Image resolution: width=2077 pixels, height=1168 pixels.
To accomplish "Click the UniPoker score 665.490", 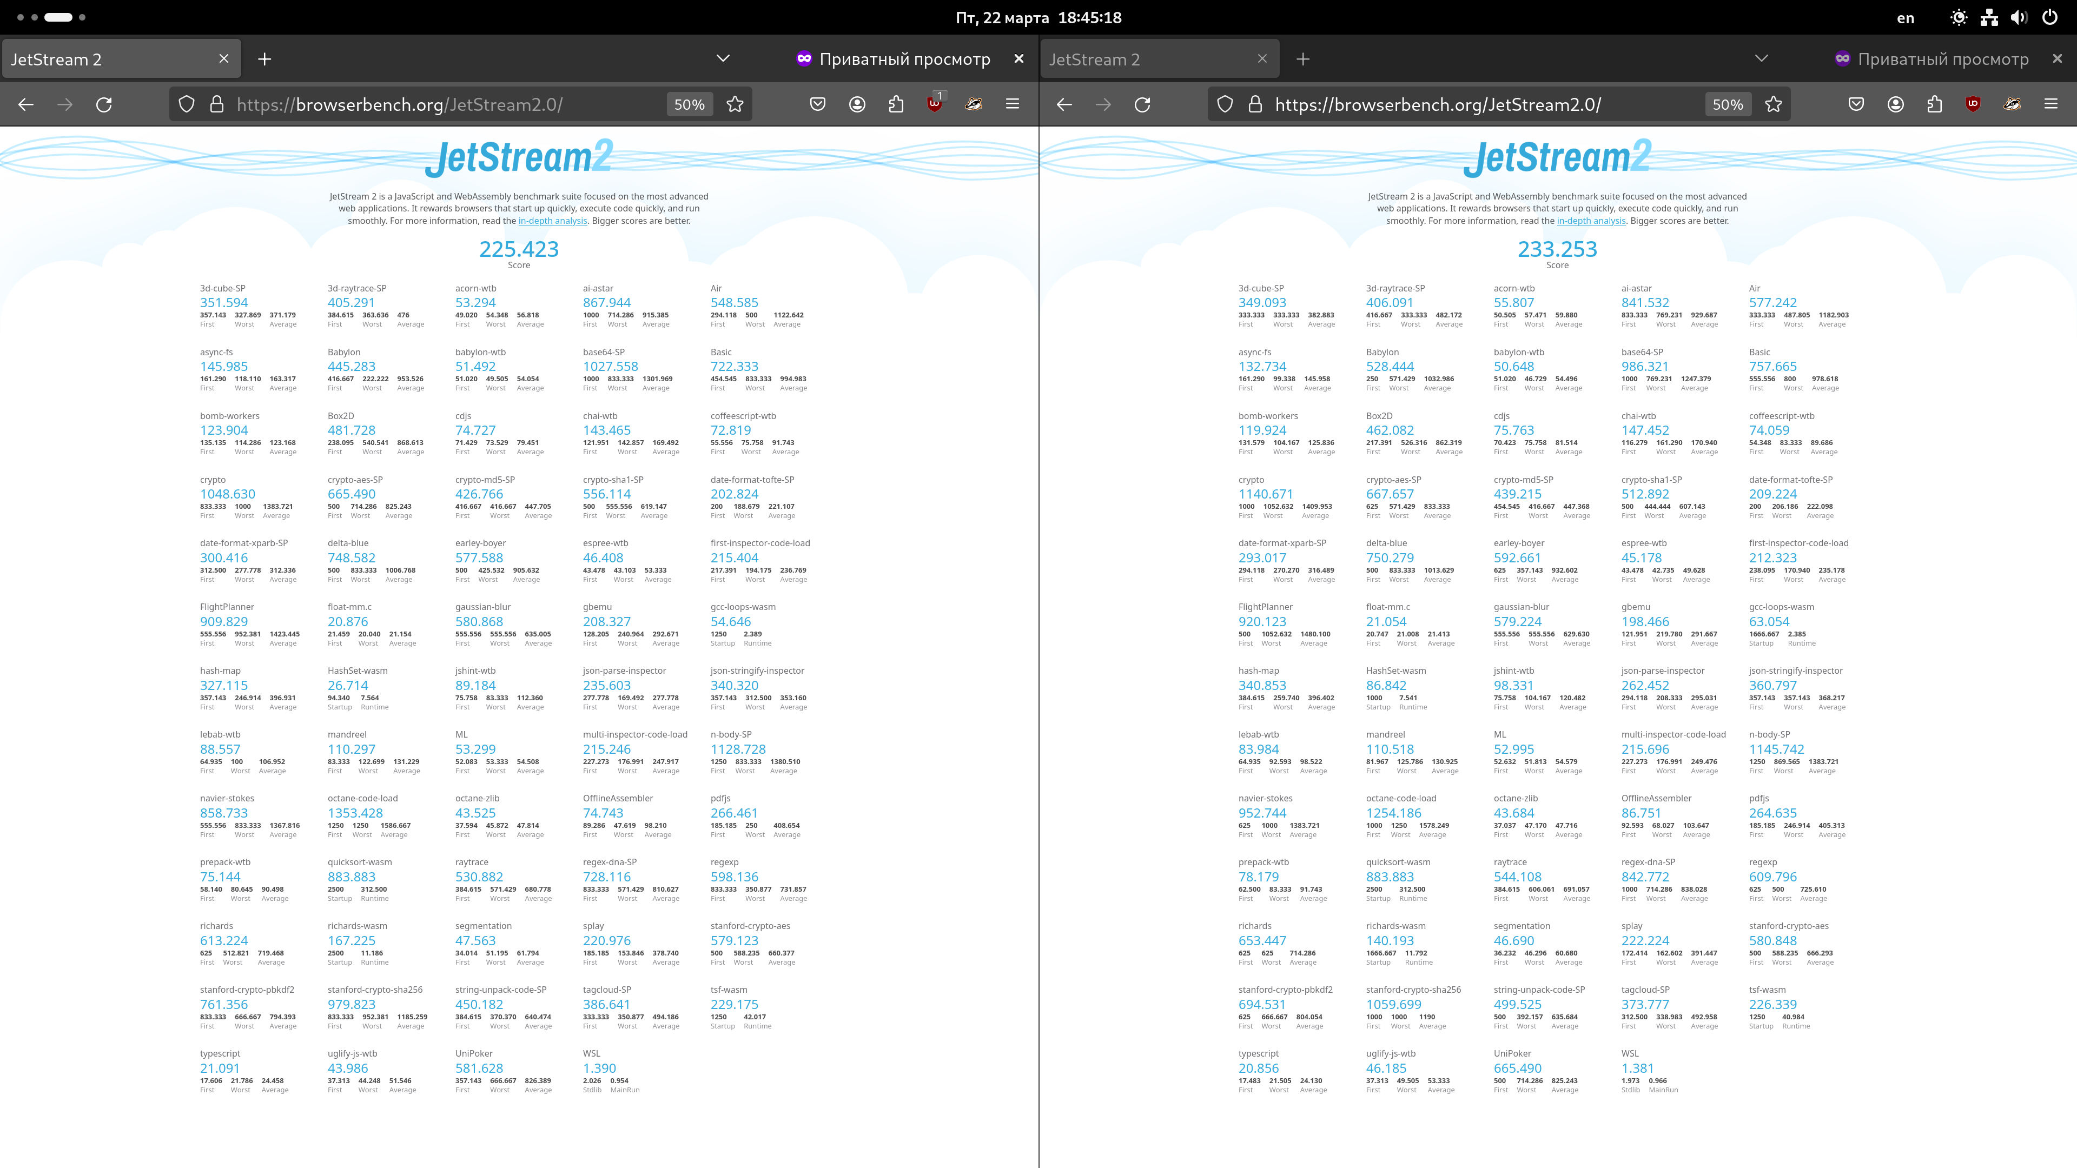I will coord(1517,1068).
